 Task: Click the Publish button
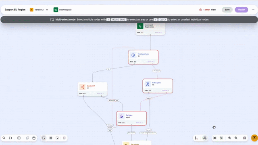pos(241,10)
